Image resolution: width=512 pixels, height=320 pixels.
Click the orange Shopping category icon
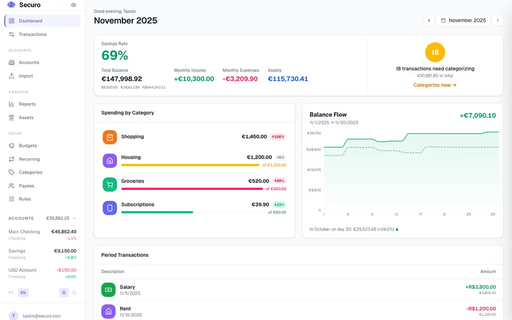tap(110, 137)
